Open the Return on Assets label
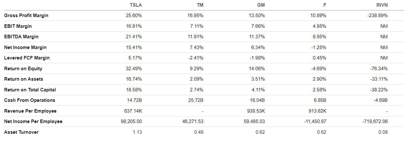Viewport: 404px width, 142px height. pos(24,79)
